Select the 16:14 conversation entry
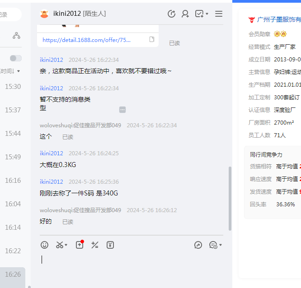 pos(13,228)
